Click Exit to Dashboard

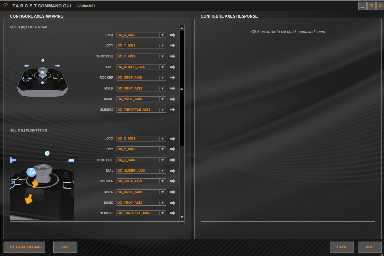tap(24, 247)
